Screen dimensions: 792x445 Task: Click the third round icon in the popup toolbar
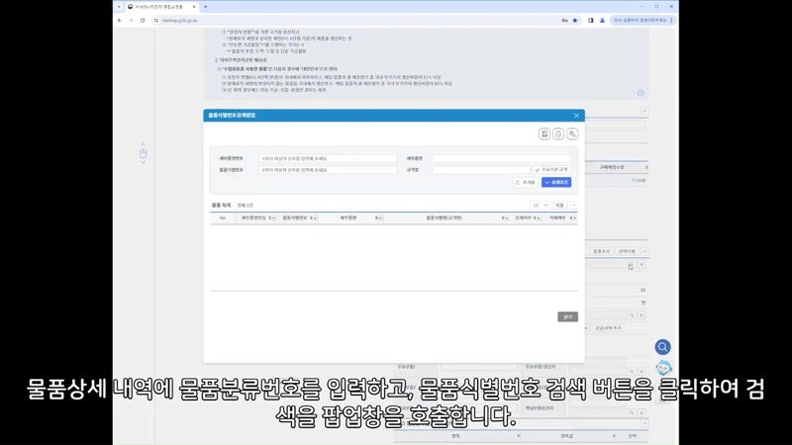click(x=572, y=133)
